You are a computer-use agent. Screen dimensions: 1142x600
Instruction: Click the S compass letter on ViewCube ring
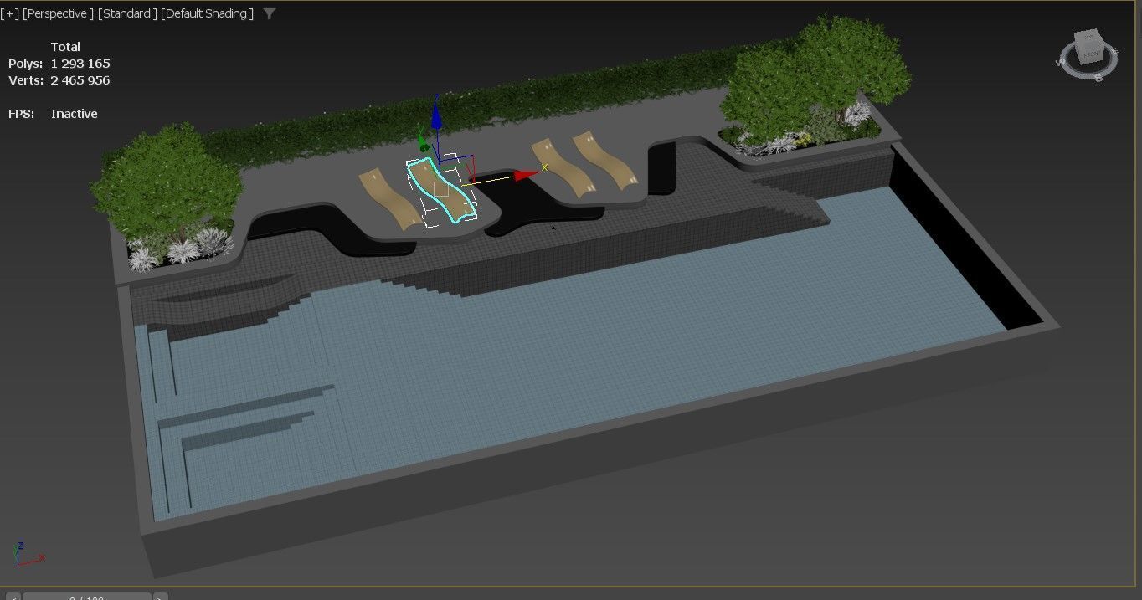[1098, 78]
